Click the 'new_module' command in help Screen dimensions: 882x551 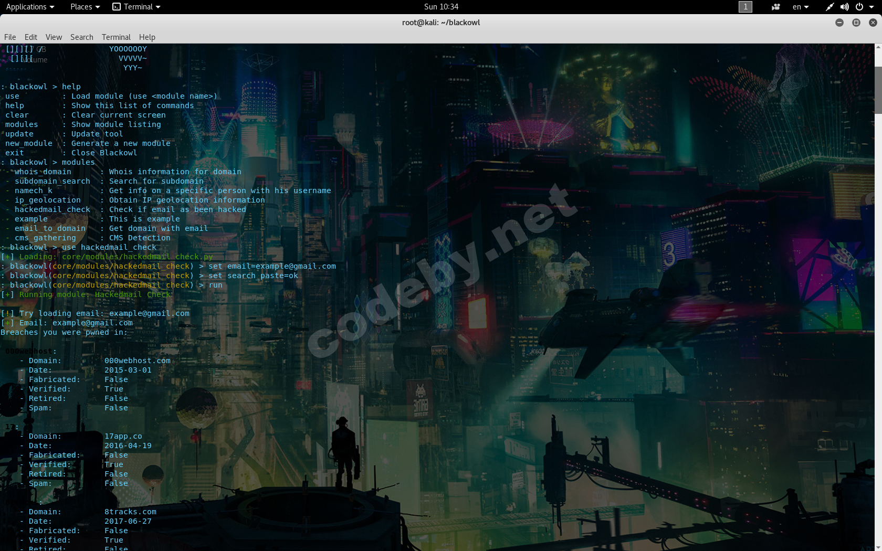(x=29, y=143)
